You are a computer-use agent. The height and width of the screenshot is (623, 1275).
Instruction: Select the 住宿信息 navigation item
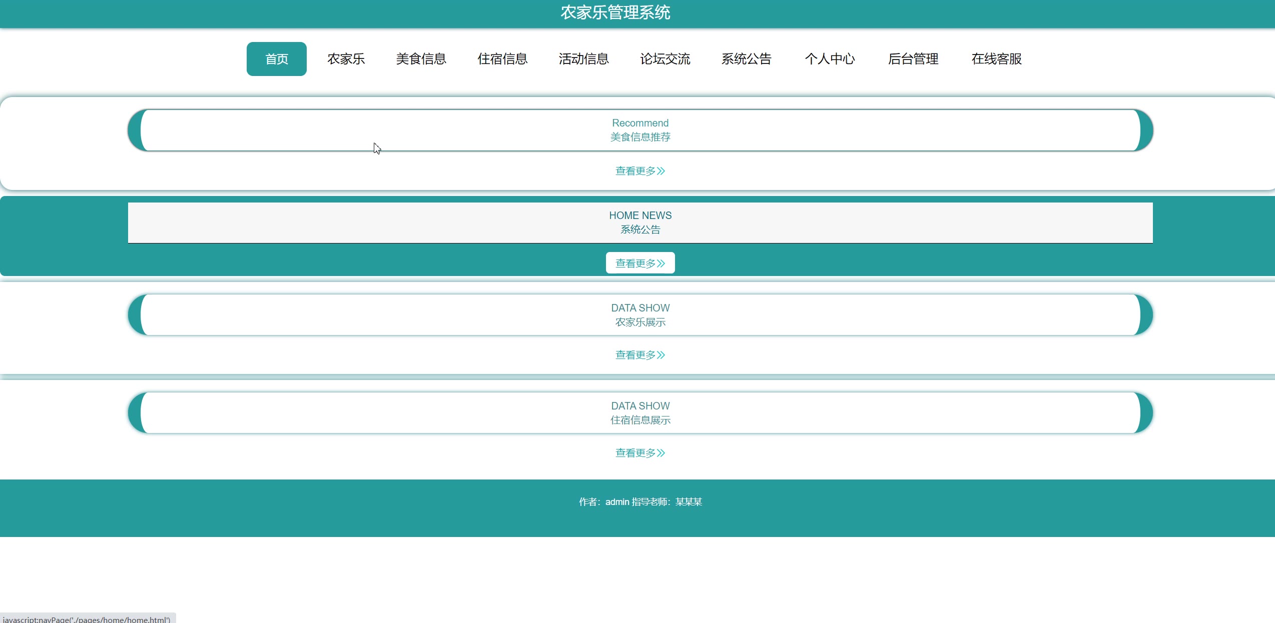coord(502,59)
